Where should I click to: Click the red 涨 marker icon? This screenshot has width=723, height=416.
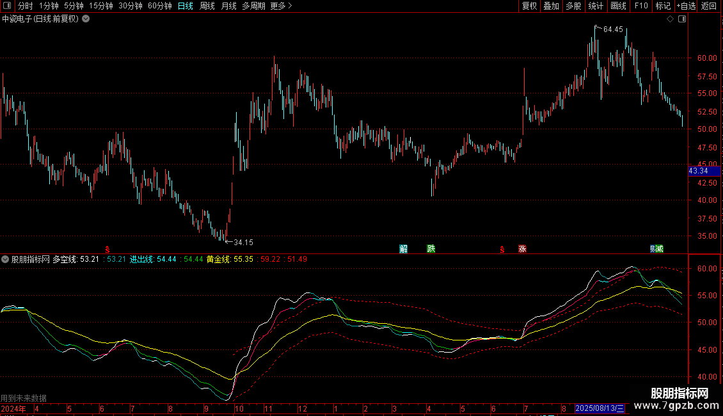pyautogui.click(x=522, y=249)
